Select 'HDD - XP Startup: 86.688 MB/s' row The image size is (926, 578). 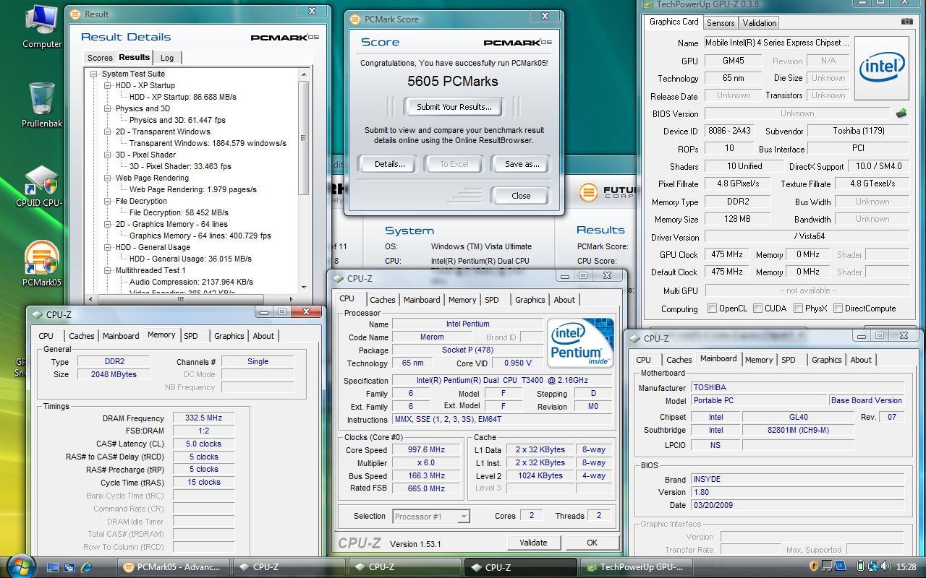click(x=182, y=97)
